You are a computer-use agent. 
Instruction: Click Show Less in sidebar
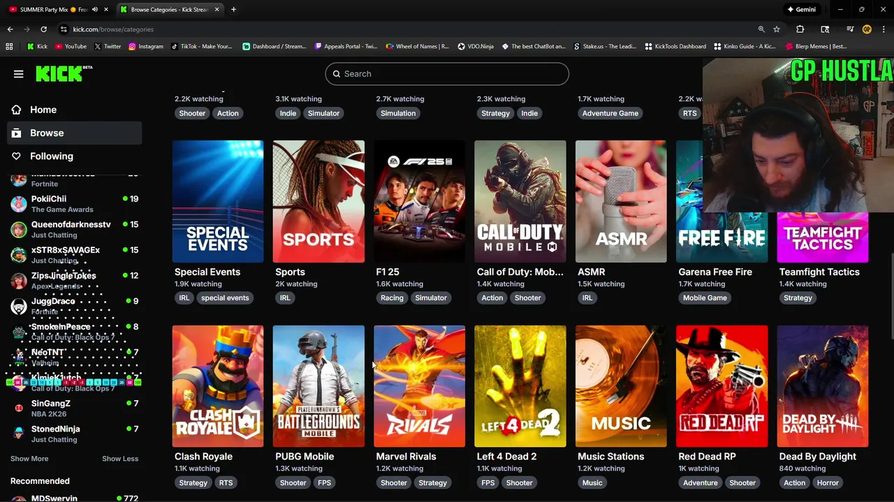120,459
